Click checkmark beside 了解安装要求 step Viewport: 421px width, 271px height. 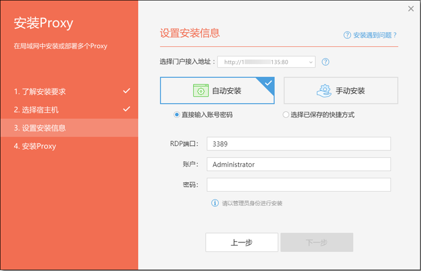coord(126,91)
